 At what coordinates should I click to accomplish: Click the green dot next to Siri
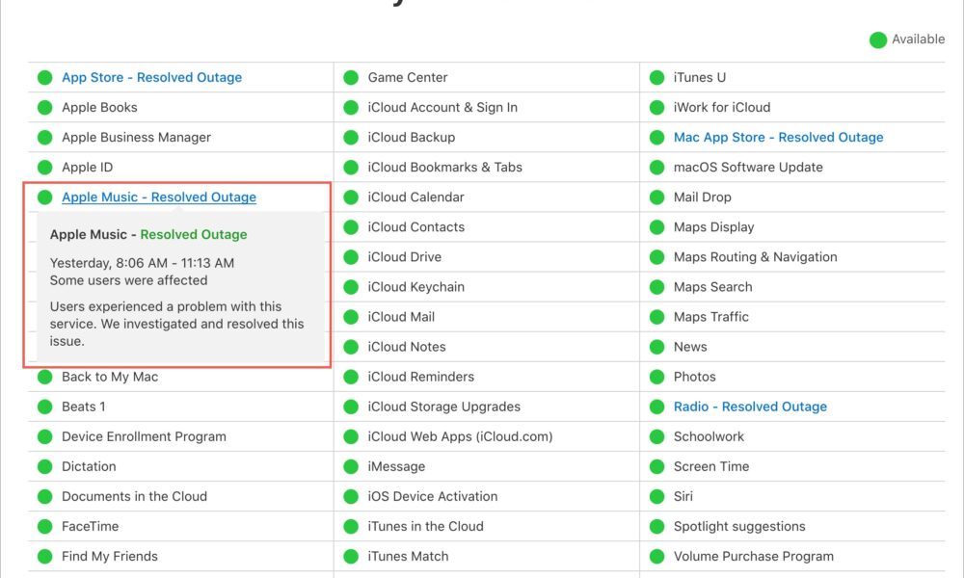pos(656,496)
